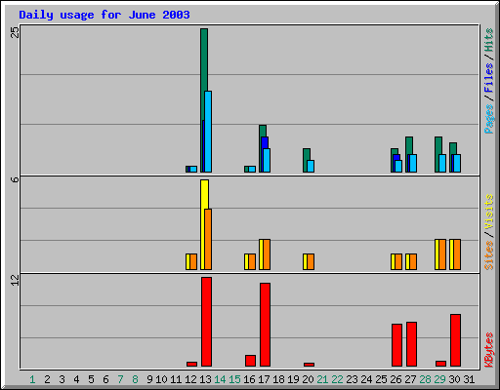Click the red KBytes bar for day 26
Viewport: 500px width, 390px height.
tap(396, 345)
